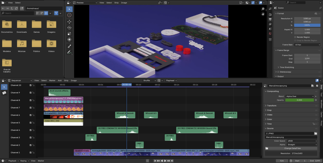
Task: Click the Resolution percentage 100% slider
Action: (307, 25)
